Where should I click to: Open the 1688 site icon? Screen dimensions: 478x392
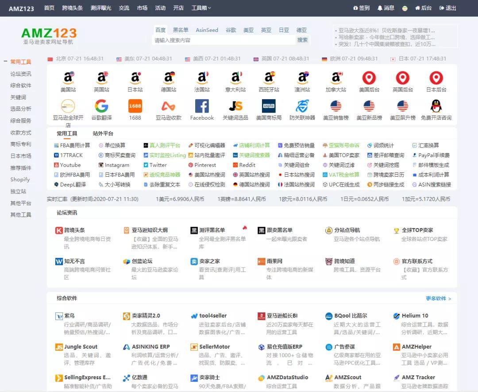click(x=135, y=107)
